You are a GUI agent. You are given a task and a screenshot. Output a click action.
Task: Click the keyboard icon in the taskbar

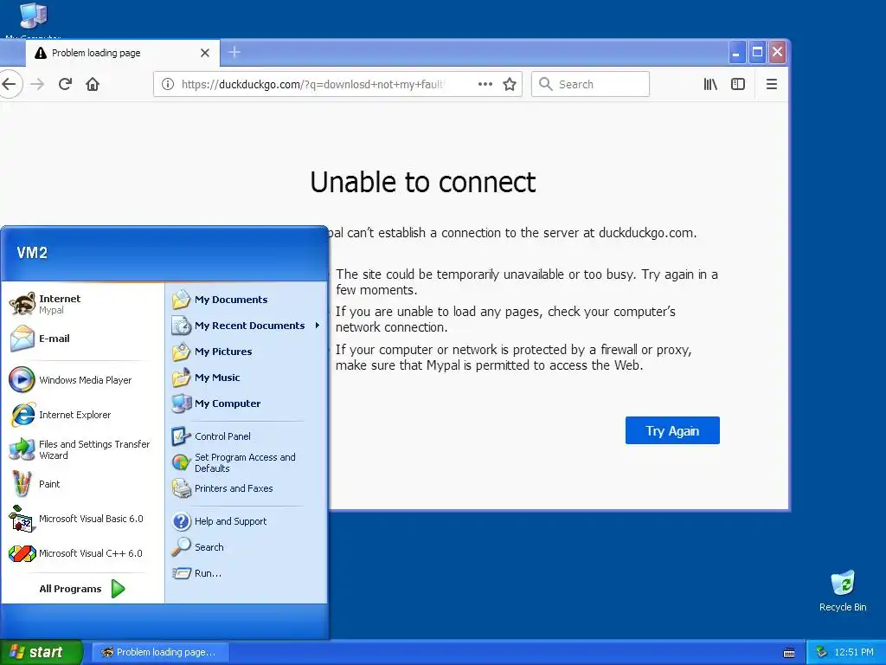tap(789, 653)
